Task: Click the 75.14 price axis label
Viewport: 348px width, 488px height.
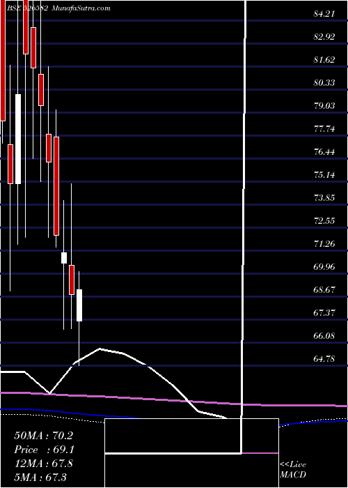Action: (324, 175)
